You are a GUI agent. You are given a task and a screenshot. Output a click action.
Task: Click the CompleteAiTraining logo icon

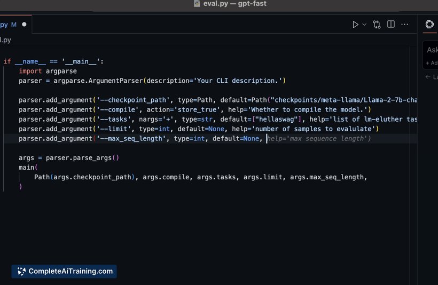21,271
